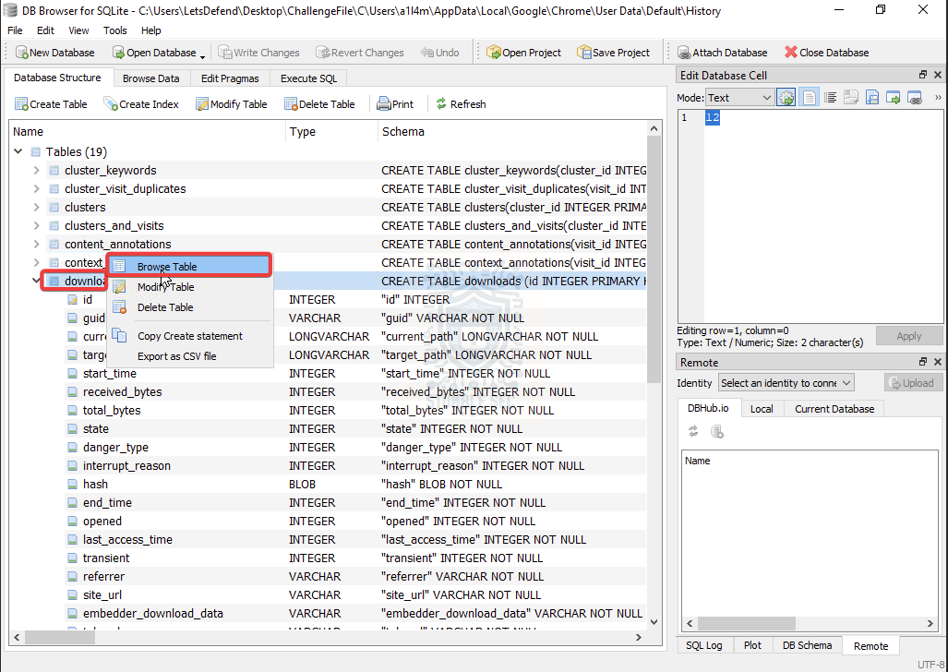
Task: Click the Apply button
Action: [908, 336]
